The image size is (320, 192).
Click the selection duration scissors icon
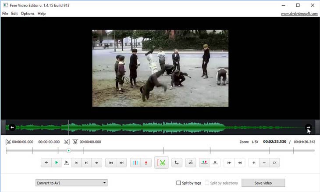point(75,142)
